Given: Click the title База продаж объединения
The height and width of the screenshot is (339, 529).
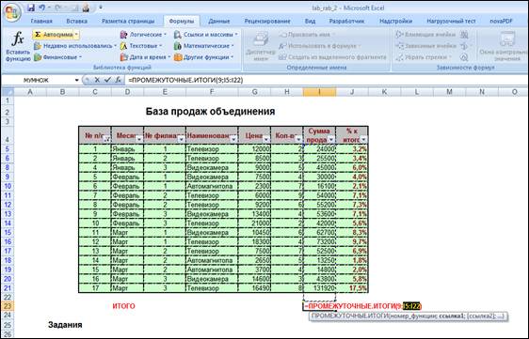Looking at the screenshot, I should coord(210,112).
